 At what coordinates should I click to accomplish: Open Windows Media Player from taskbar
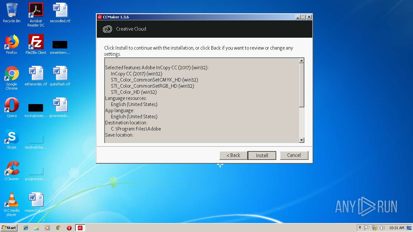[47, 228]
